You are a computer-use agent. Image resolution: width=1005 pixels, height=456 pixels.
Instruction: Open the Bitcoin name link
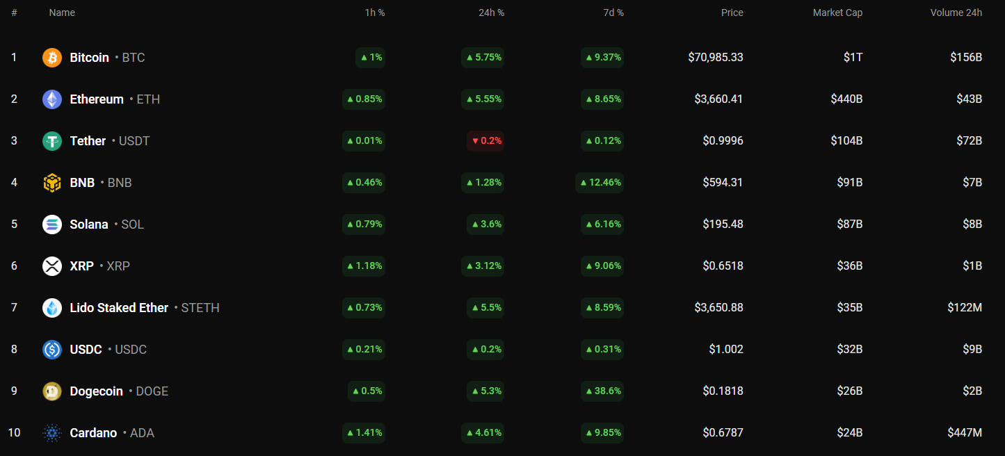(x=89, y=58)
